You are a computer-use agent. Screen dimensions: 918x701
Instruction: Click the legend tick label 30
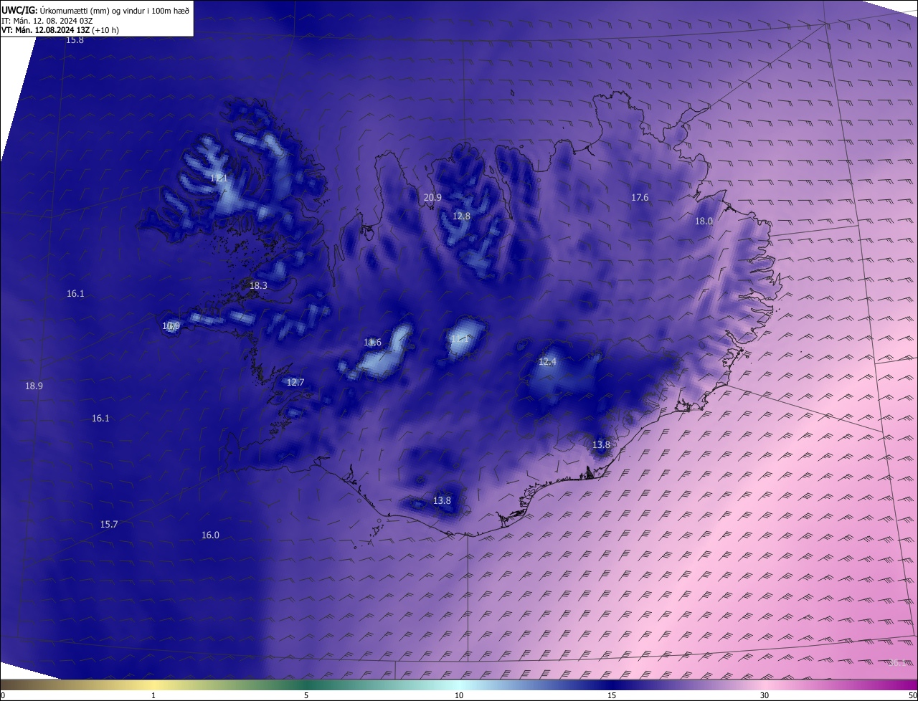point(765,695)
